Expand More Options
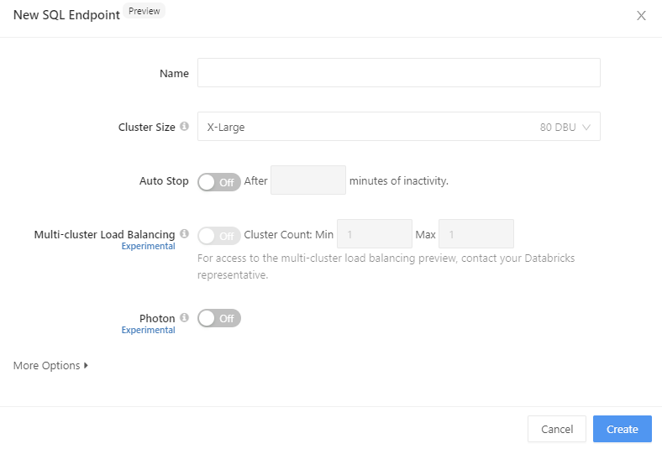The height and width of the screenshot is (449, 662). [x=50, y=366]
